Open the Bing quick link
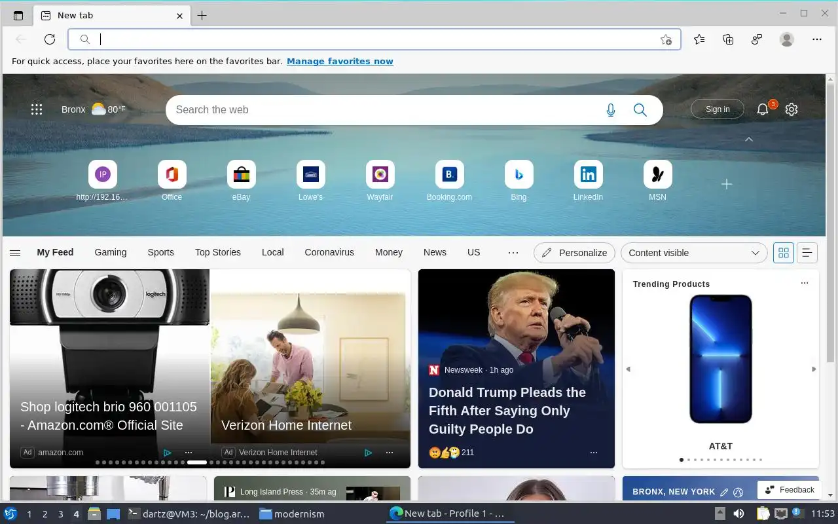 point(519,180)
